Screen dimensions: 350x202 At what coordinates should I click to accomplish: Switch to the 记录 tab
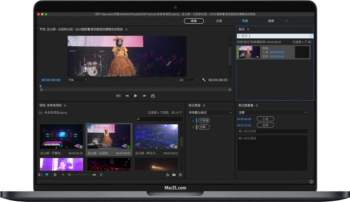coord(220,21)
